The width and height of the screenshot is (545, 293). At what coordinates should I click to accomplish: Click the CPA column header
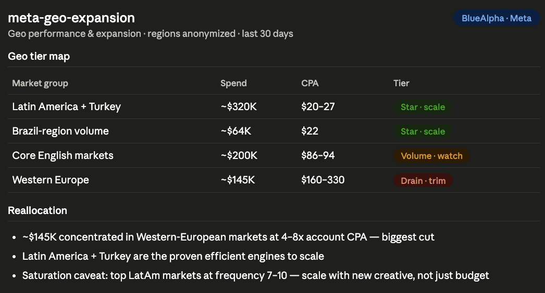click(309, 83)
